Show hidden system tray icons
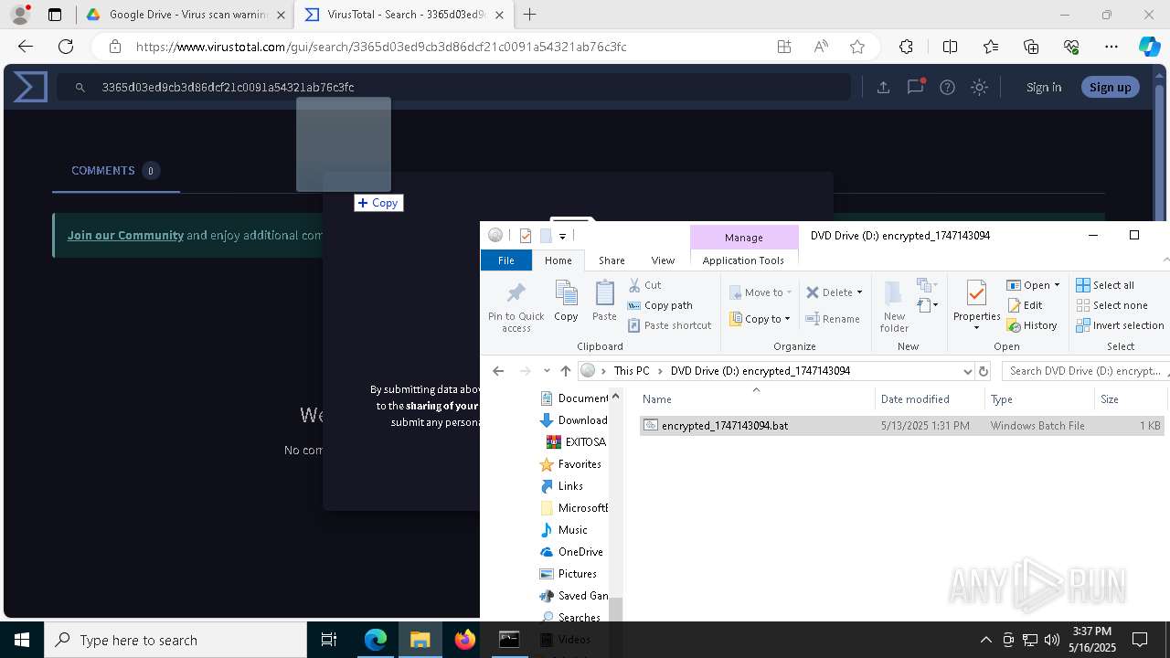 985,640
